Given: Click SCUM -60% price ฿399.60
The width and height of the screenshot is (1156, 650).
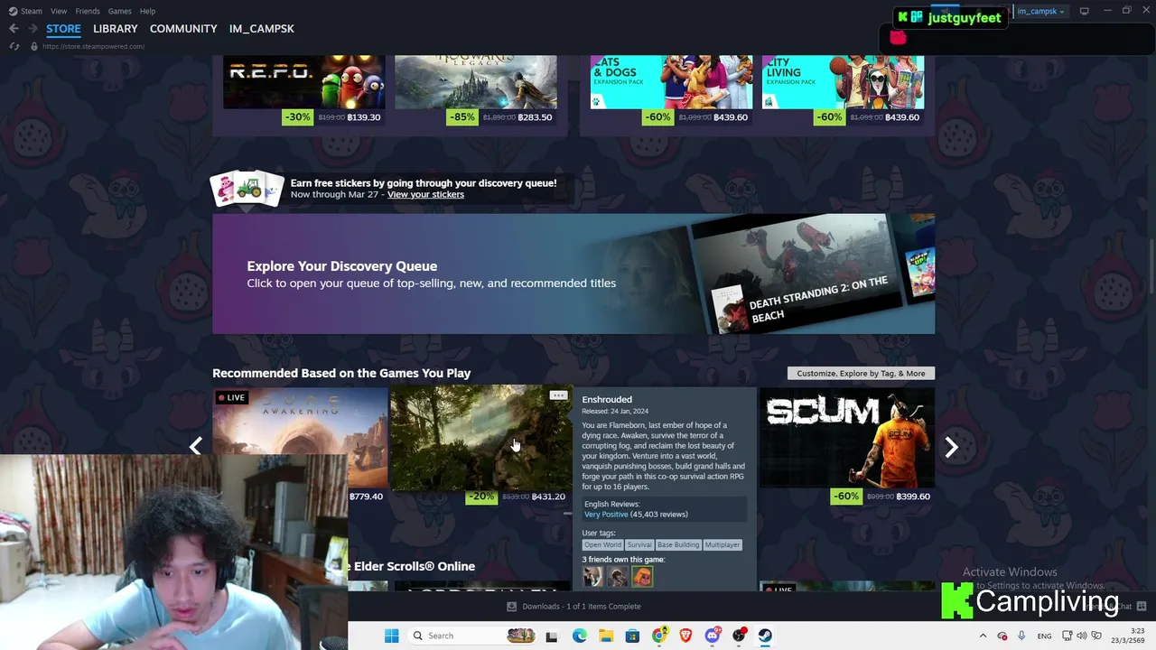Looking at the screenshot, I should click(881, 497).
